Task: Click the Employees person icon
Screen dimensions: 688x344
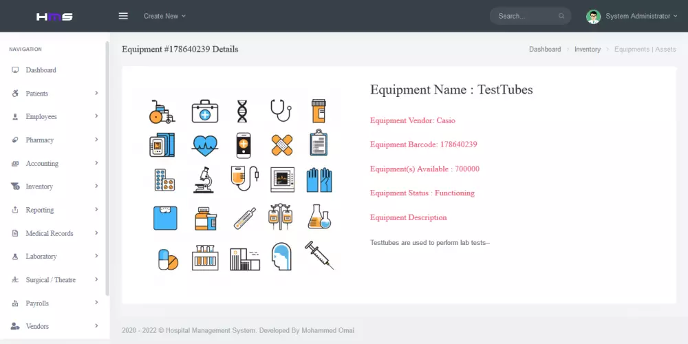Action: [15, 117]
